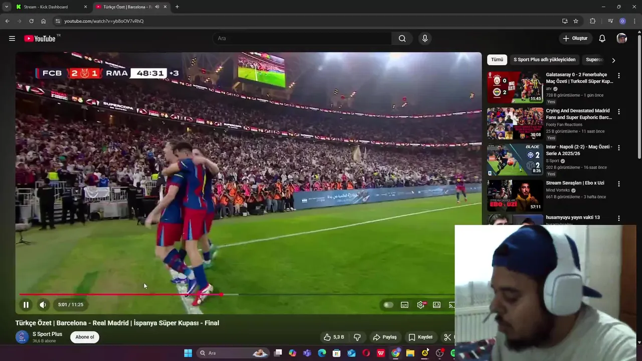Open the Chrome three-dot menu
Viewport: 642px width, 361px height.
[634, 21]
